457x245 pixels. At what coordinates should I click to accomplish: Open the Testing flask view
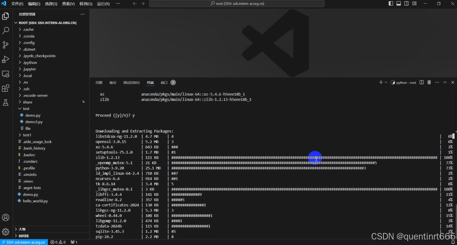pos(6,103)
